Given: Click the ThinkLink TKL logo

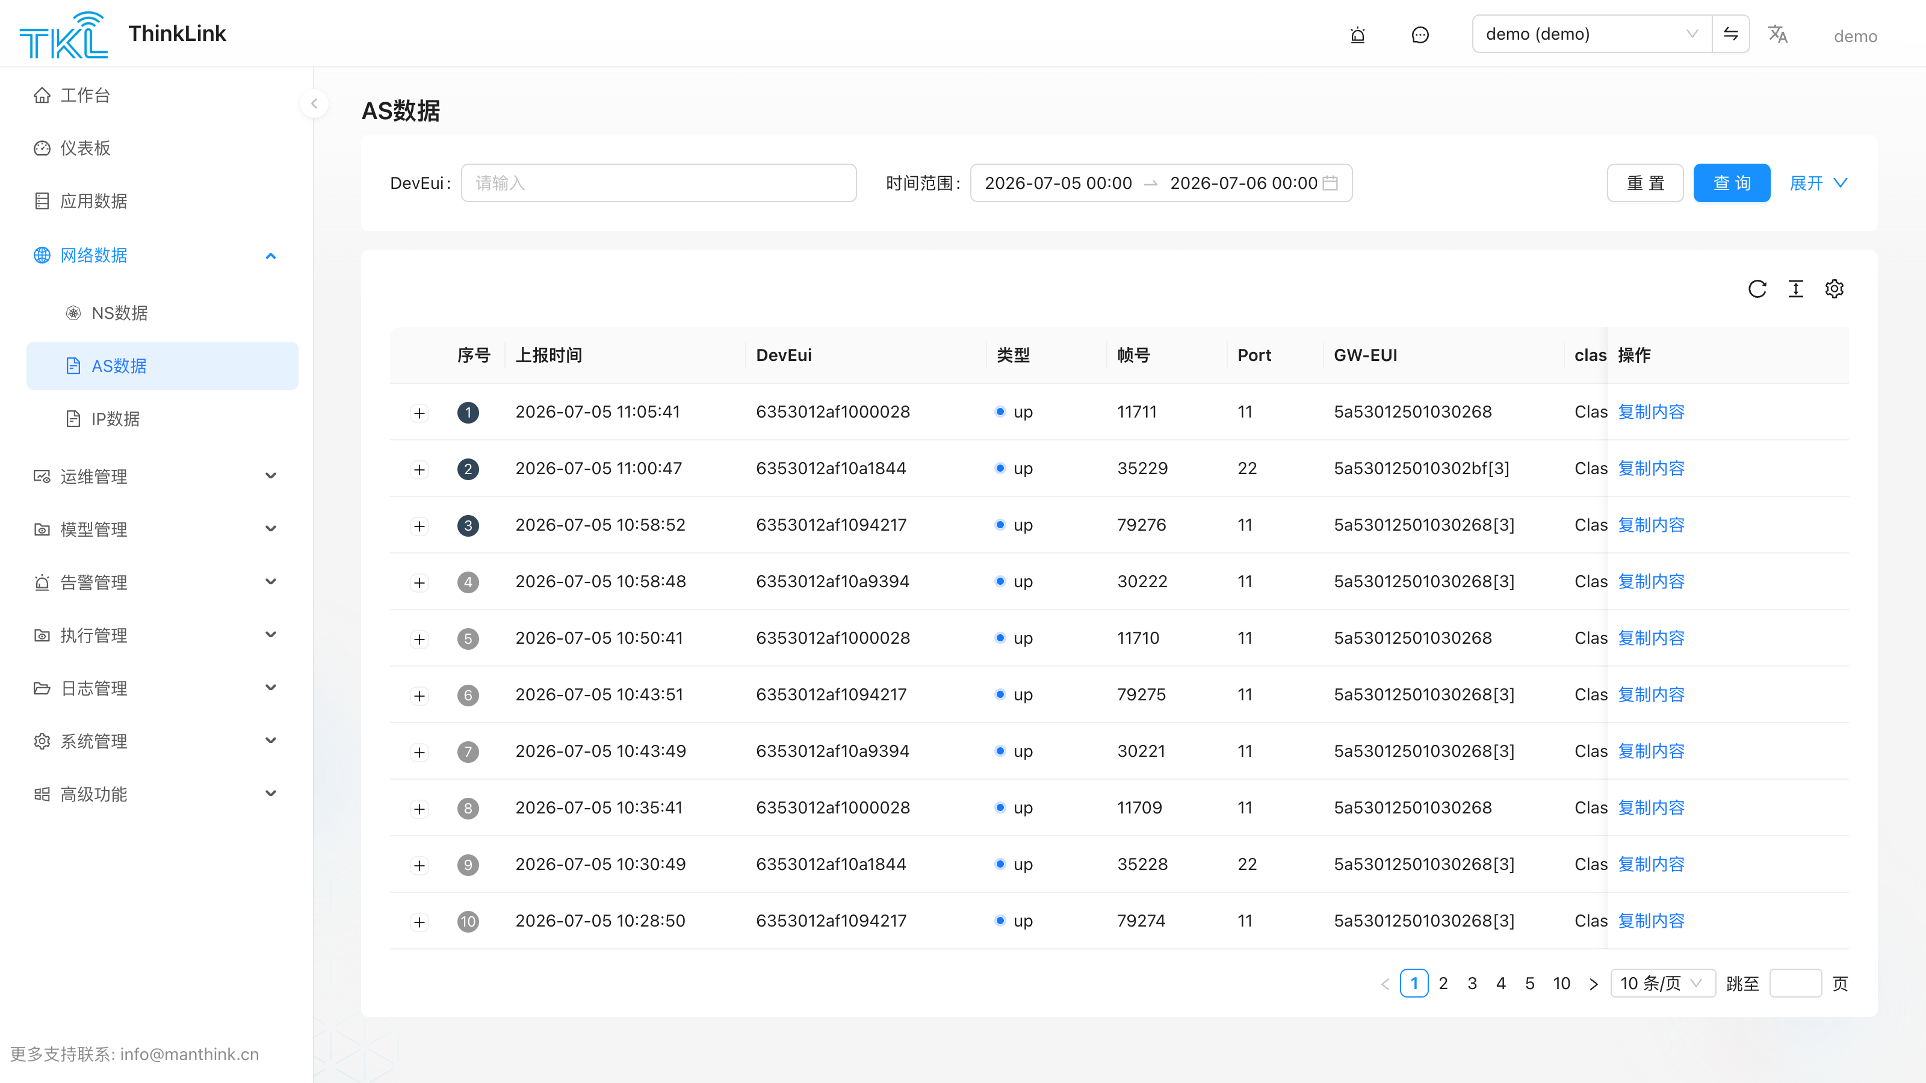Looking at the screenshot, I should (x=64, y=34).
